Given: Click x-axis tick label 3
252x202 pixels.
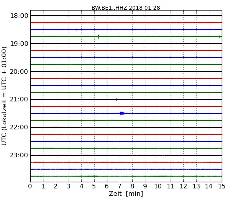Looking at the screenshot, I should (69, 186).
